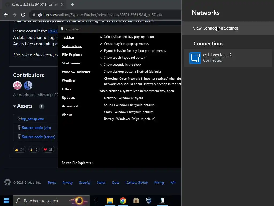Select the Taskbar section in Properties
The width and height of the screenshot is (274, 206).
pyautogui.click(x=68, y=38)
